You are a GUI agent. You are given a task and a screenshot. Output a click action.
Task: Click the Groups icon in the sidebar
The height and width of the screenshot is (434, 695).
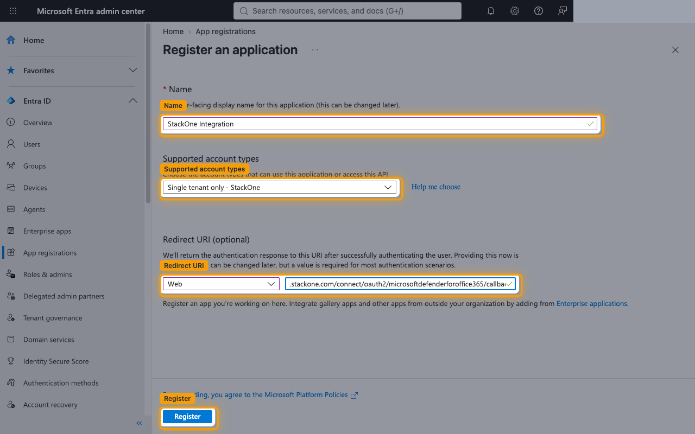click(11, 166)
